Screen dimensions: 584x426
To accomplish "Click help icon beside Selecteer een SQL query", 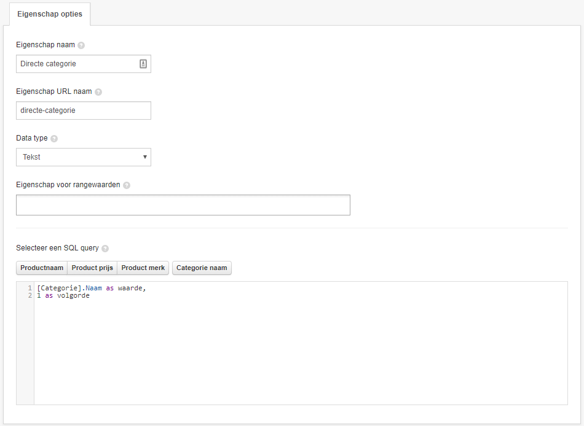I will coord(105,249).
